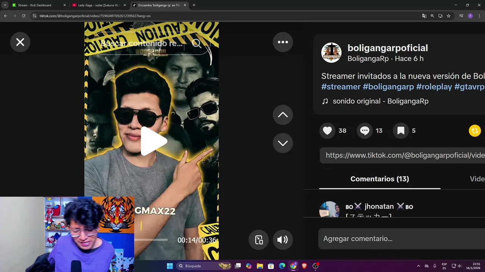Close the Lady Gaga YouTube tab
This screenshot has width=485, height=272.
(125, 5)
